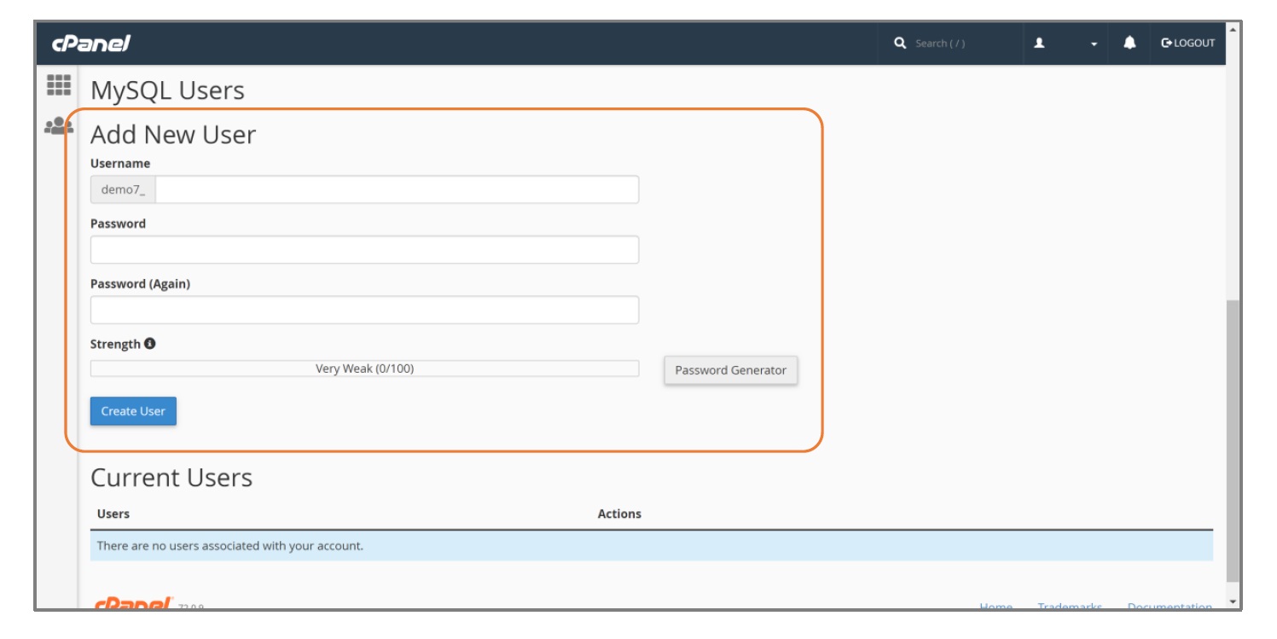Click into the Password (Again) field
Viewport: 1277px width, 639px height.
[x=364, y=310]
